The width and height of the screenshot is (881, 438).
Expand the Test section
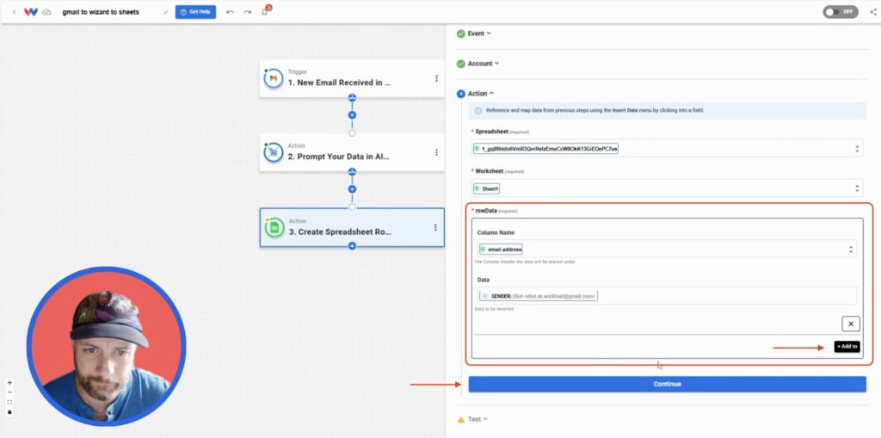[x=477, y=419]
